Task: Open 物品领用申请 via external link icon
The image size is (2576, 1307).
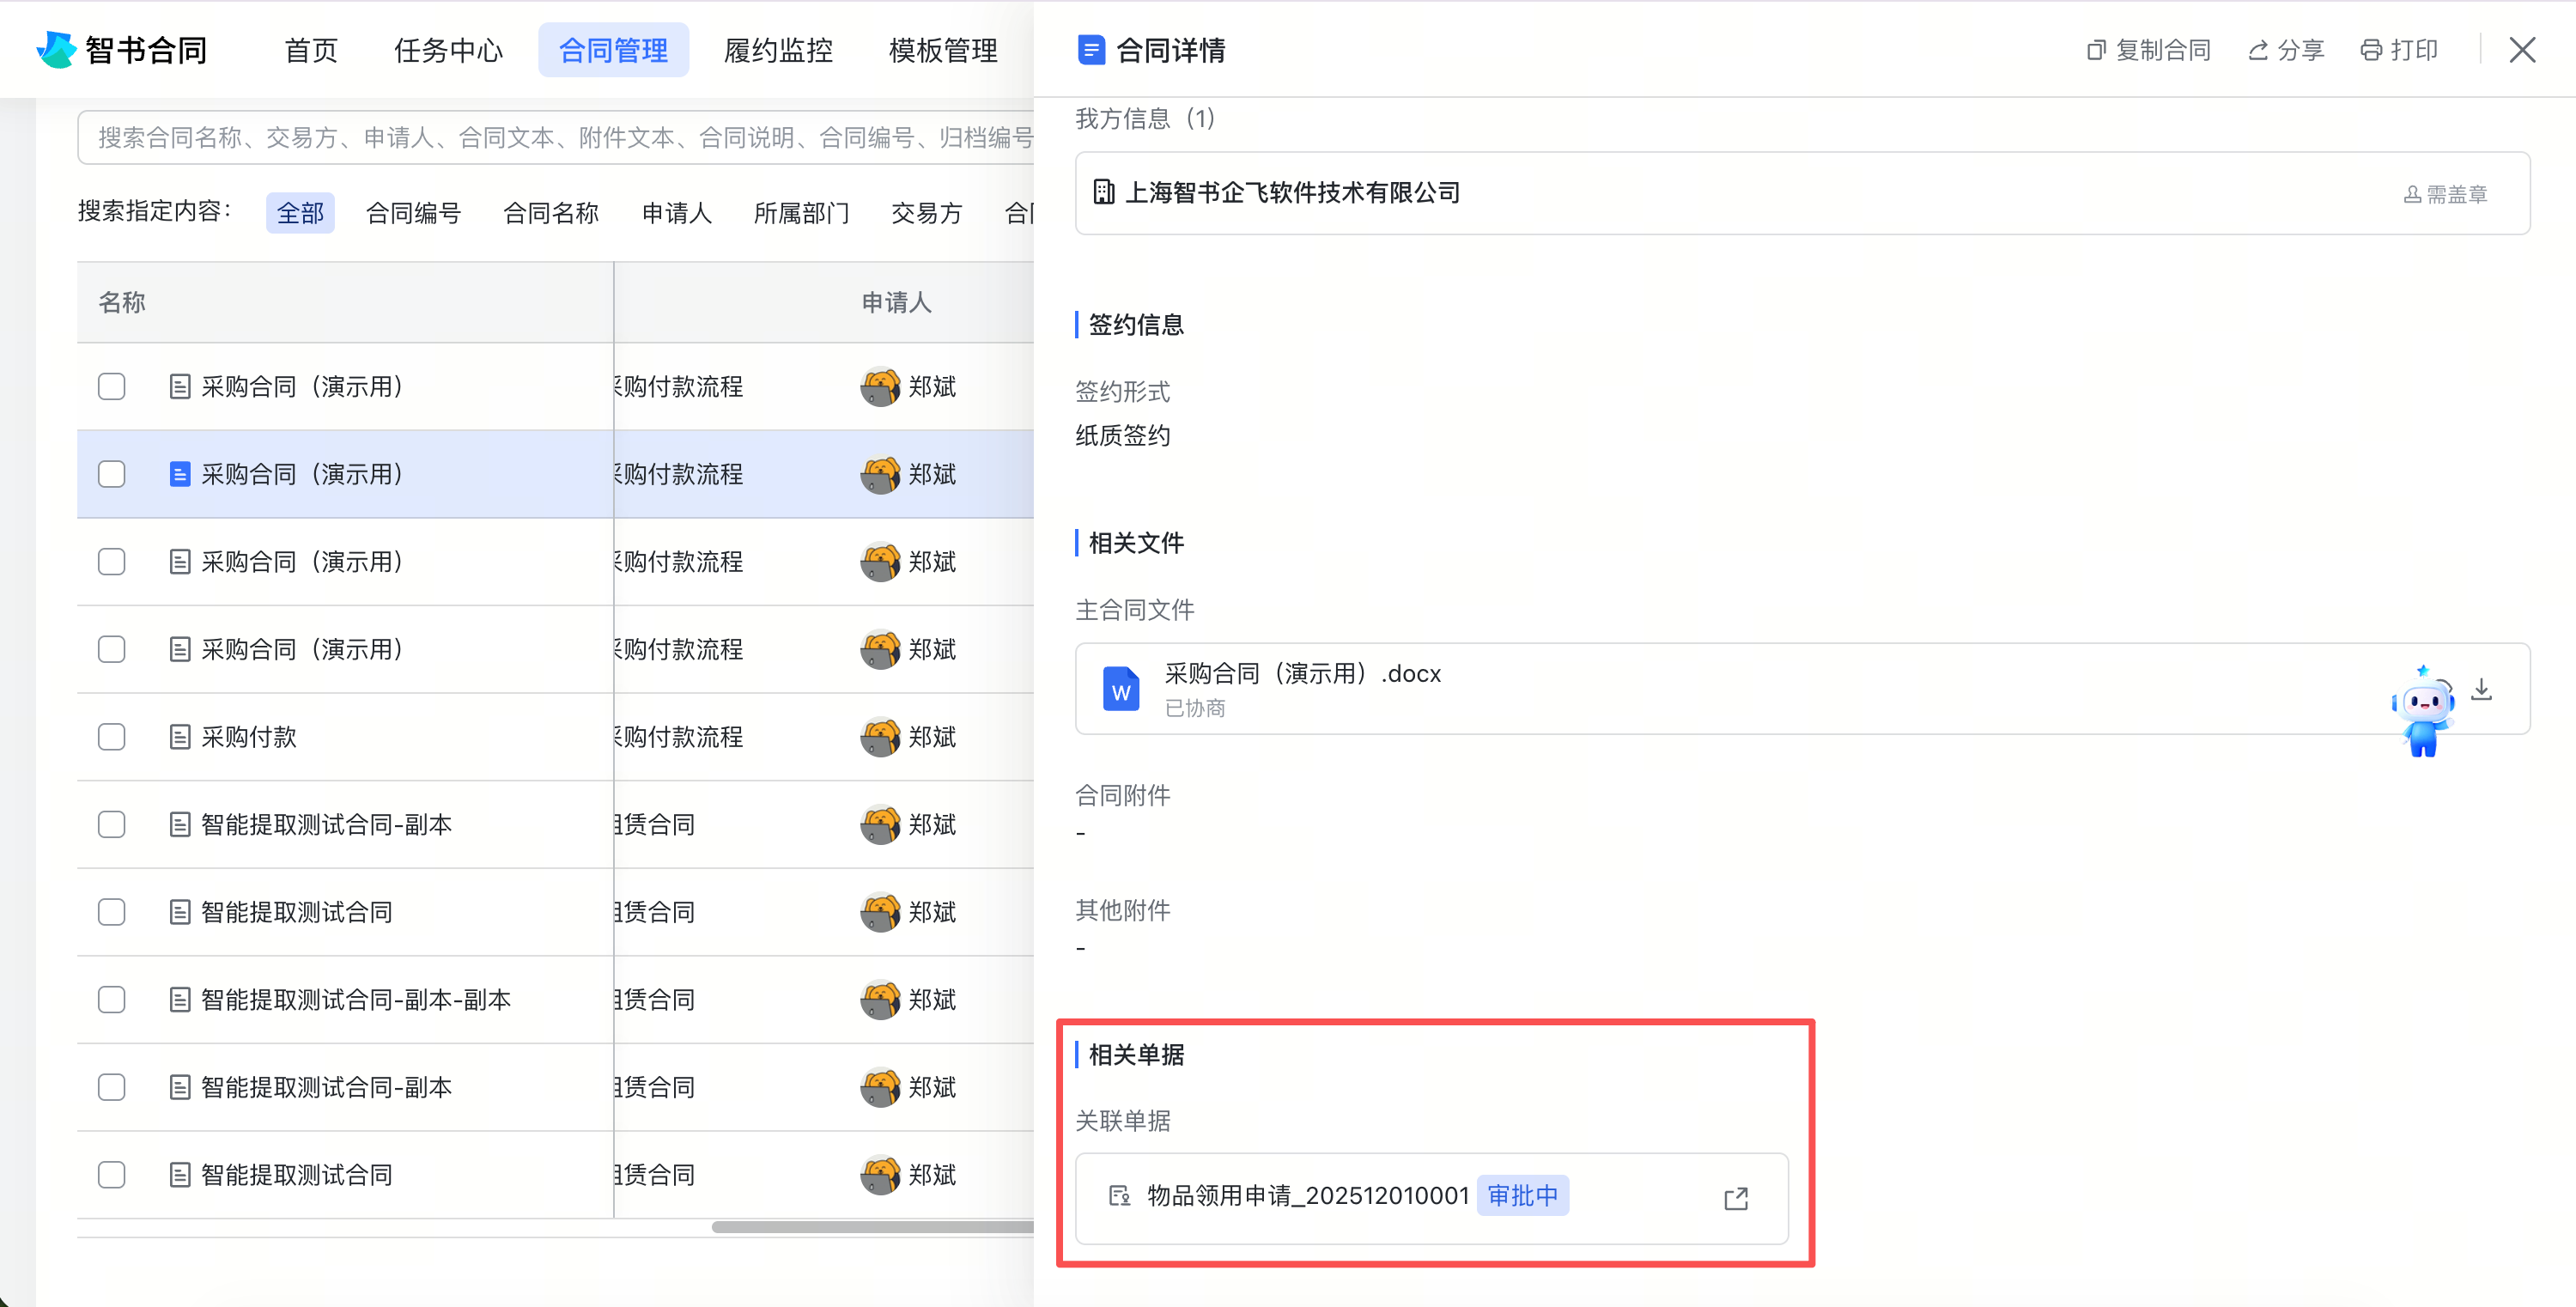Action: click(1736, 1198)
